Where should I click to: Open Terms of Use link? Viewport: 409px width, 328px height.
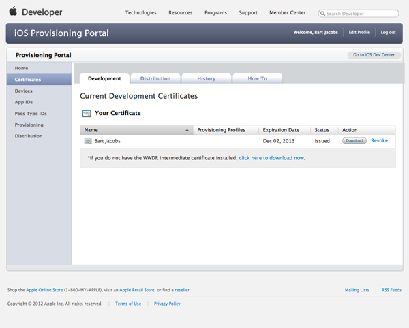point(128,304)
